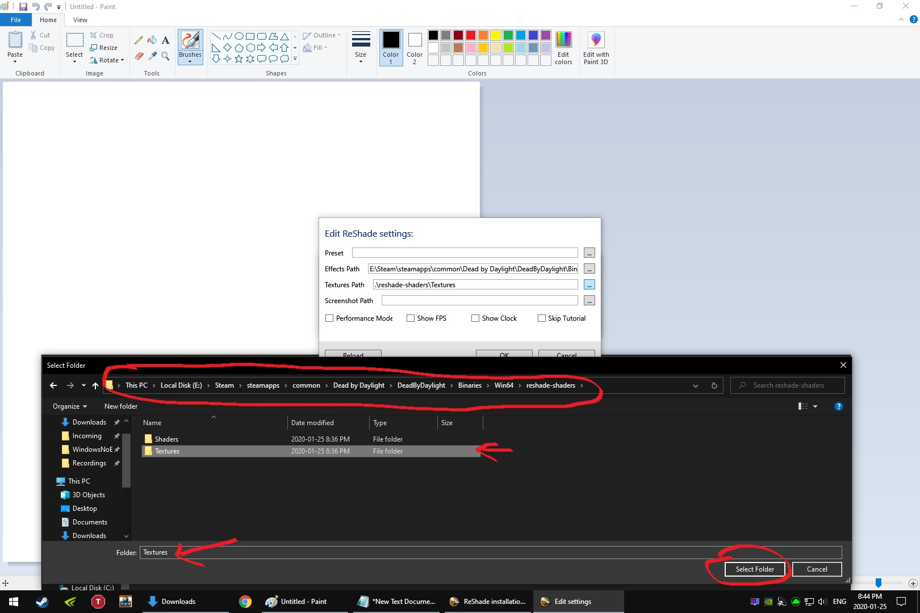Enable the Performance Mode checkbox
Image resolution: width=920 pixels, height=613 pixels.
(x=329, y=318)
